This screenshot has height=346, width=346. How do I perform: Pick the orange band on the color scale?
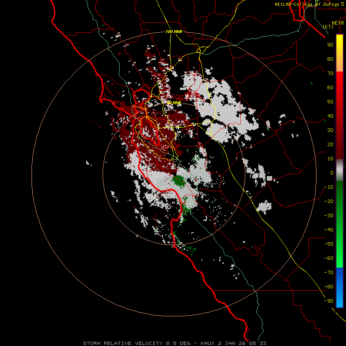click(x=339, y=65)
